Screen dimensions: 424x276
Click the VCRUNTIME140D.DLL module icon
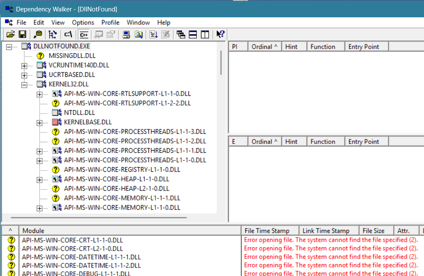(41, 65)
